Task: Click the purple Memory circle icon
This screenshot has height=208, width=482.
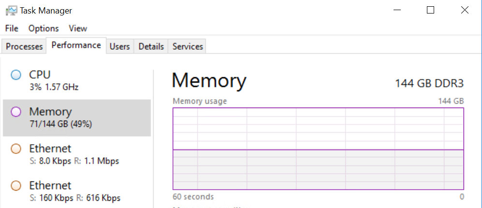Action: pos(16,112)
